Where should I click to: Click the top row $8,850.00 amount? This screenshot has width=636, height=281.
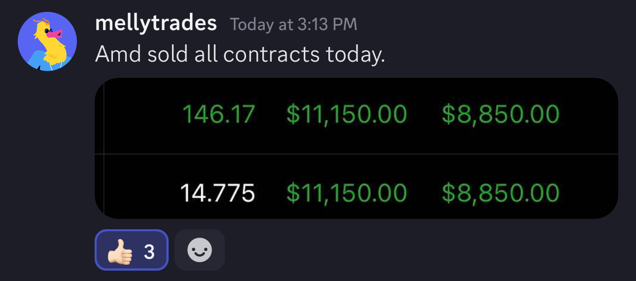click(500, 114)
